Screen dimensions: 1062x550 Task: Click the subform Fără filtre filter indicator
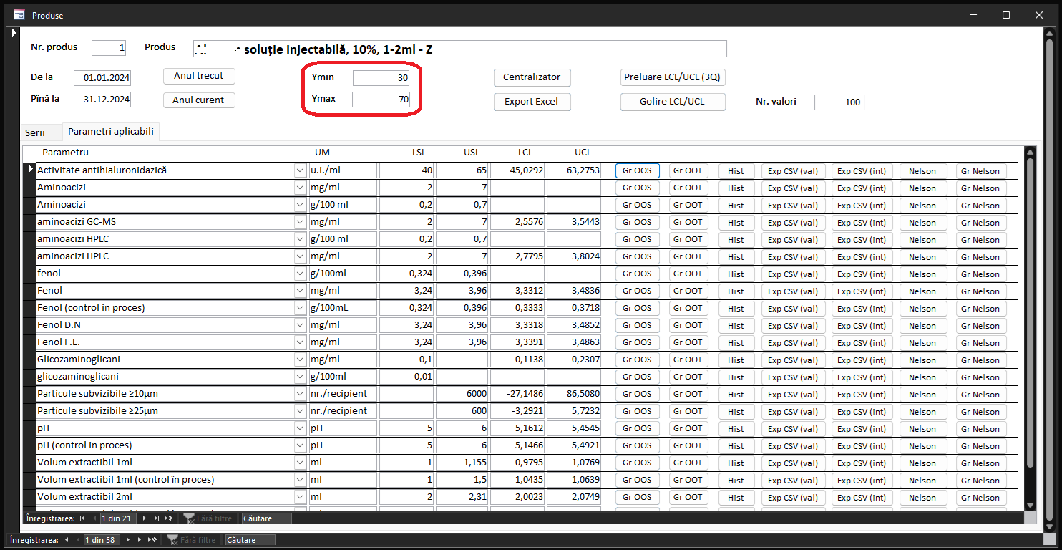208,518
